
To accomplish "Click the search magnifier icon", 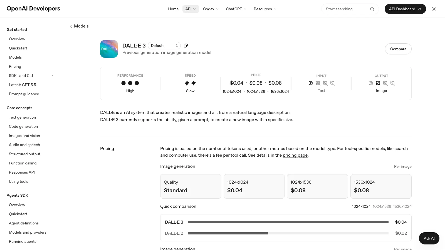I will click(372, 9).
